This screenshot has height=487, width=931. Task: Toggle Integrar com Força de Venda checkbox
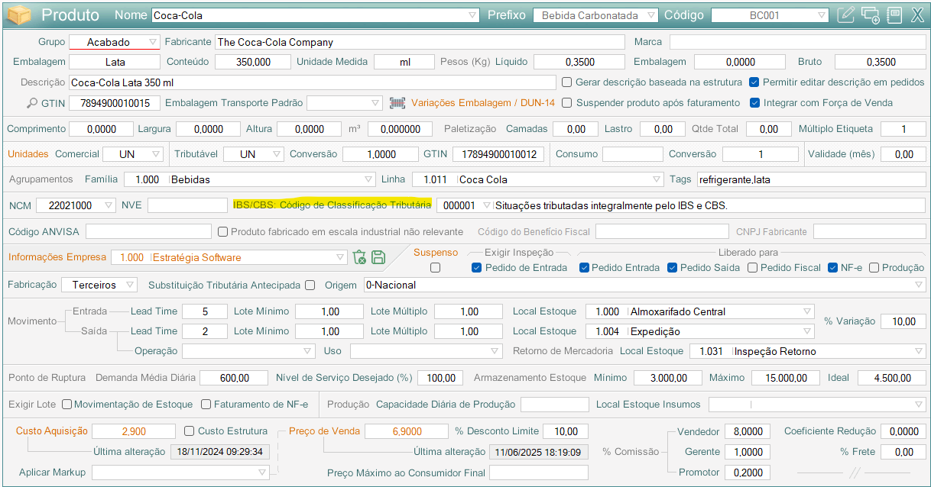[754, 102]
